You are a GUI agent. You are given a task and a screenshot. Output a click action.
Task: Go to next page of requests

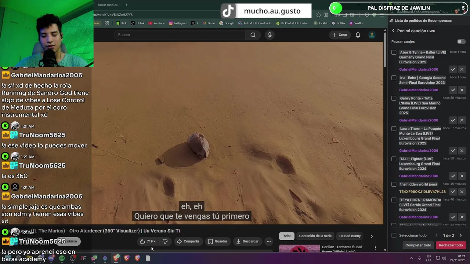click(461, 235)
